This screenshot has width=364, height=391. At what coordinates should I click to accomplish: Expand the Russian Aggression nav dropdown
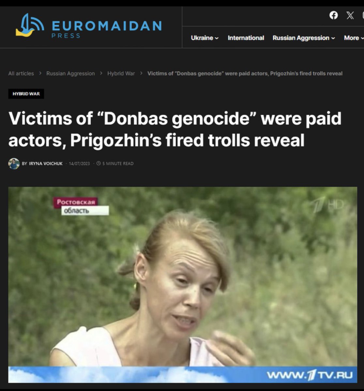point(304,38)
